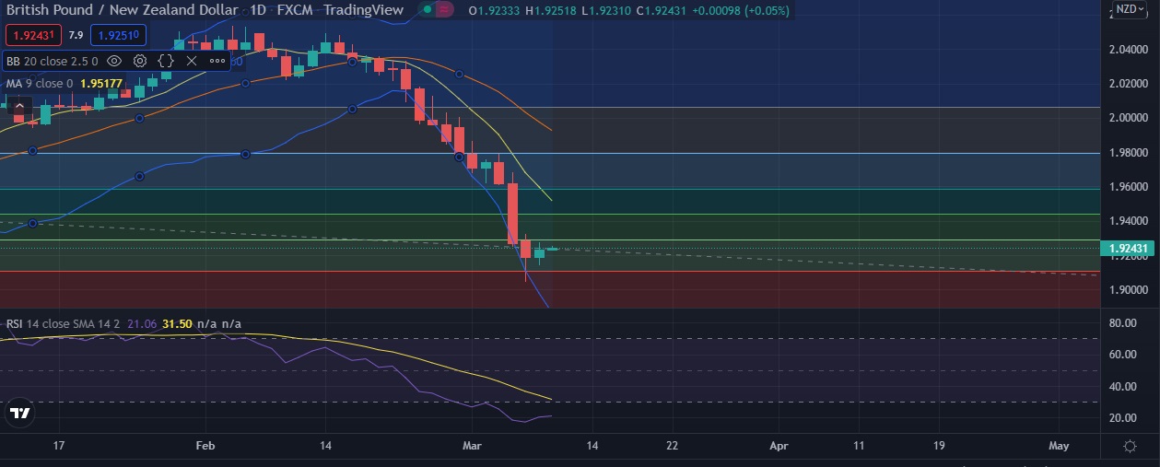Image resolution: width=1160 pixels, height=467 pixels.
Task: Click the May date label on time axis
Action: [1059, 446]
